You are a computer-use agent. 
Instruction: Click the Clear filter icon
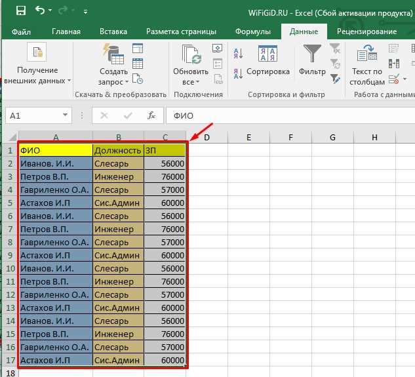click(x=335, y=49)
